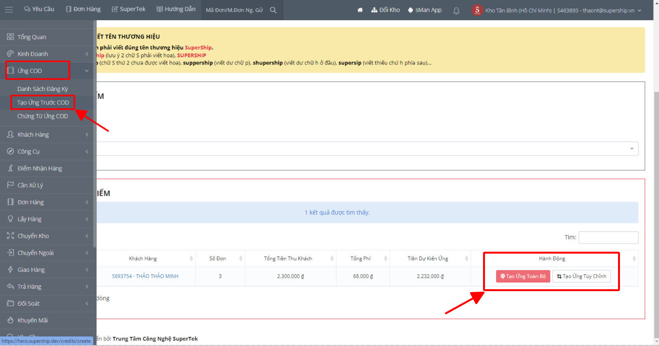This screenshot has width=659, height=346.
Task: Expand sidebar Đơn Hàng menu
Action: coord(47,202)
